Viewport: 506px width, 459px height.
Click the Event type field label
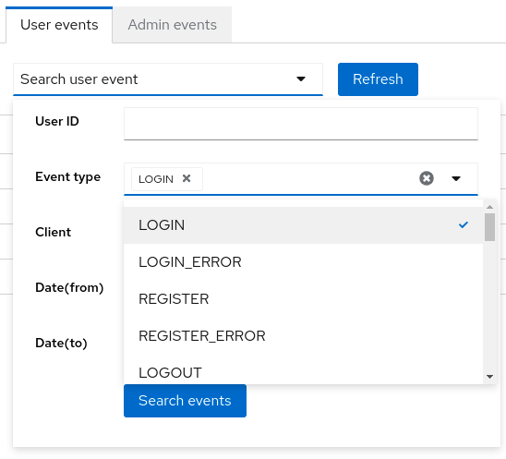(x=67, y=177)
